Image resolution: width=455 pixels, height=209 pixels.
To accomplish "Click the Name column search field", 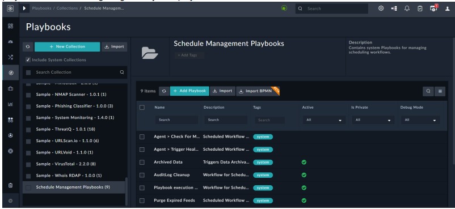I will coord(176,120).
